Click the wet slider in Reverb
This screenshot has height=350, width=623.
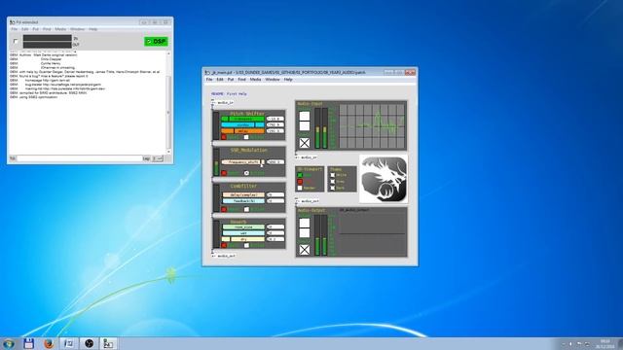(x=242, y=233)
